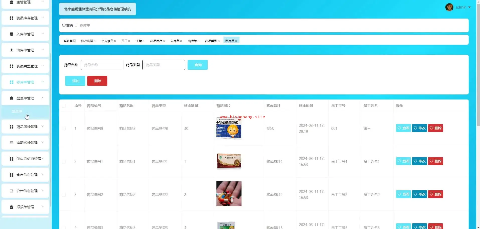Collapse the 盘点单管理 menu chevron

[43, 98]
